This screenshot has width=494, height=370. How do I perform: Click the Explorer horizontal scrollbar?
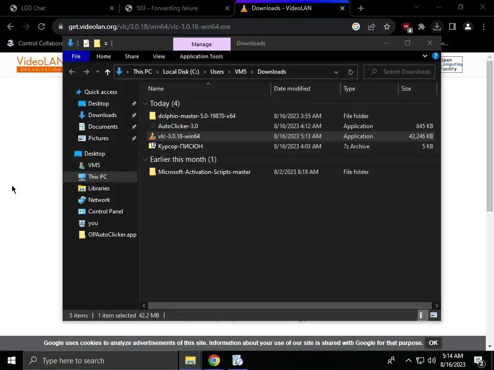(289, 305)
